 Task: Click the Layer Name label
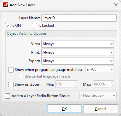[x=30, y=18]
